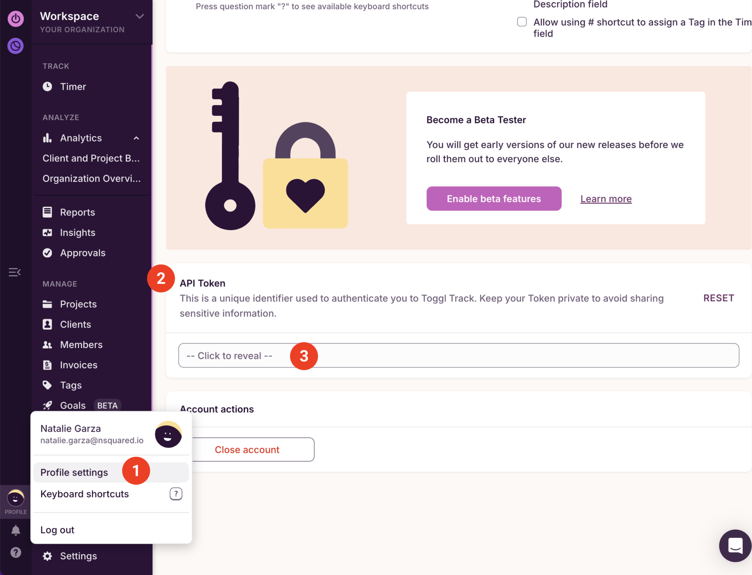Open the Learn more link

[x=605, y=198]
